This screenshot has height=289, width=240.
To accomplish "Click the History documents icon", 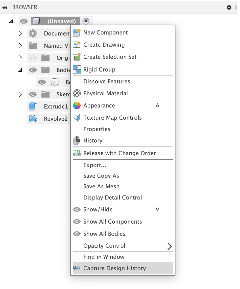I will point(77,140).
